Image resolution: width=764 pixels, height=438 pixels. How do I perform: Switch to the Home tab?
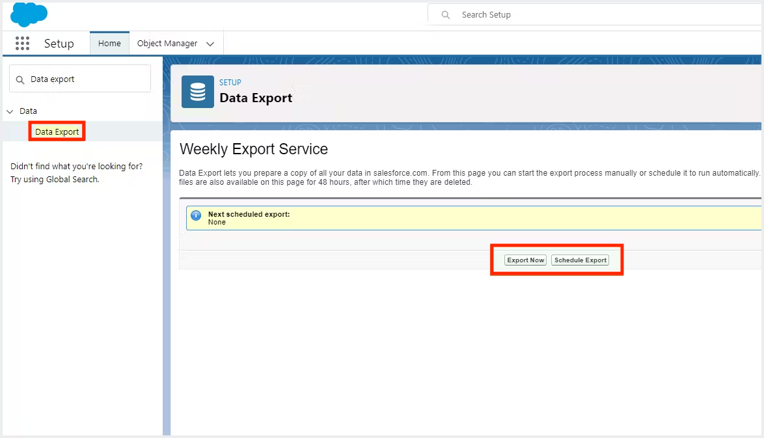click(x=109, y=44)
